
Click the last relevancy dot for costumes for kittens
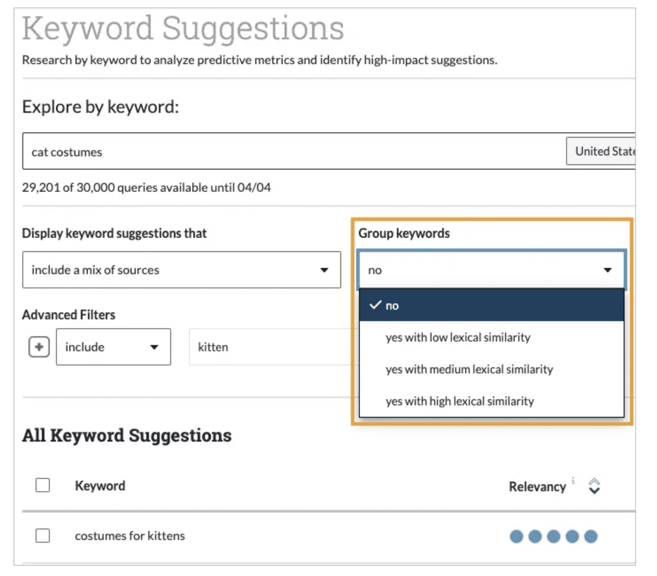591,536
